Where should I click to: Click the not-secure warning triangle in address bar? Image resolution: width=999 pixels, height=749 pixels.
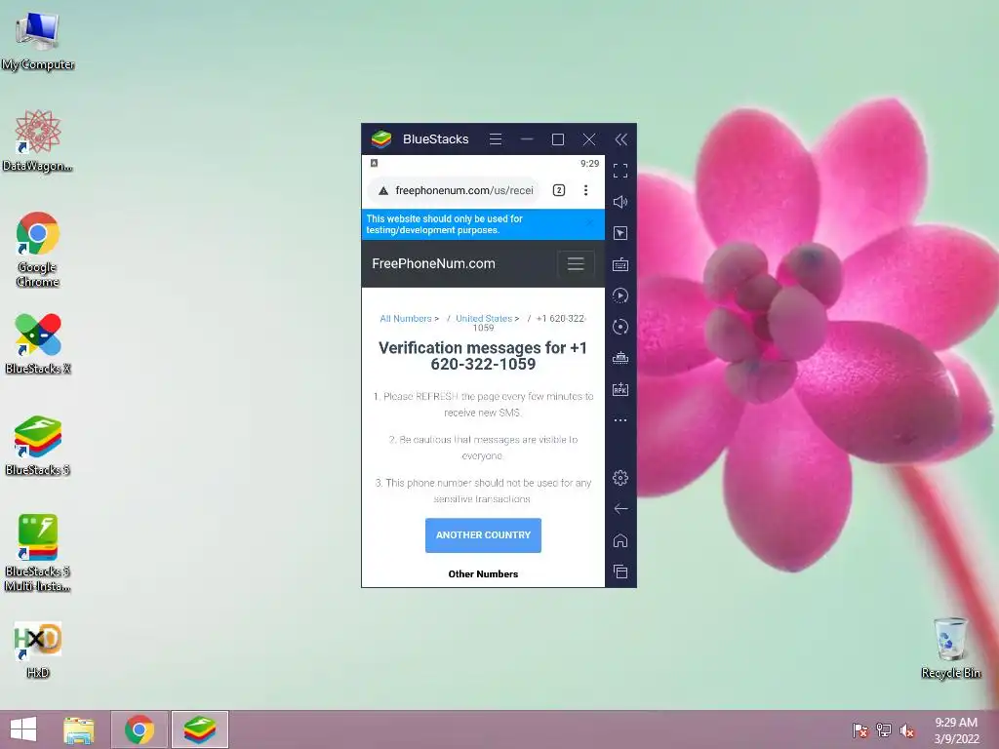coord(382,190)
